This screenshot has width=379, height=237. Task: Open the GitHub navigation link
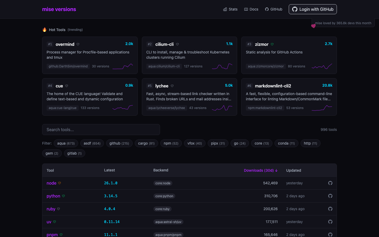click(274, 9)
